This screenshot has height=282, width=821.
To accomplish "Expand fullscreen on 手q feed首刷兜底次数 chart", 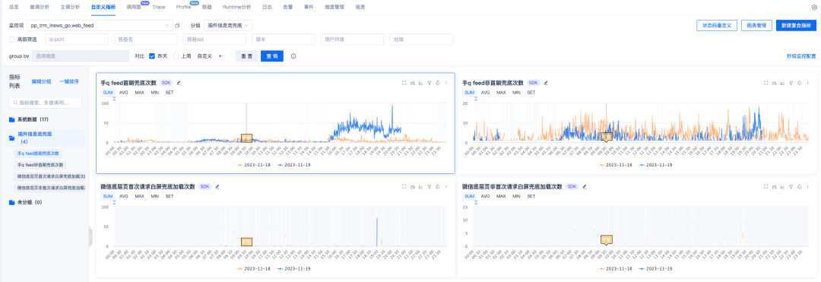I will 404,83.
